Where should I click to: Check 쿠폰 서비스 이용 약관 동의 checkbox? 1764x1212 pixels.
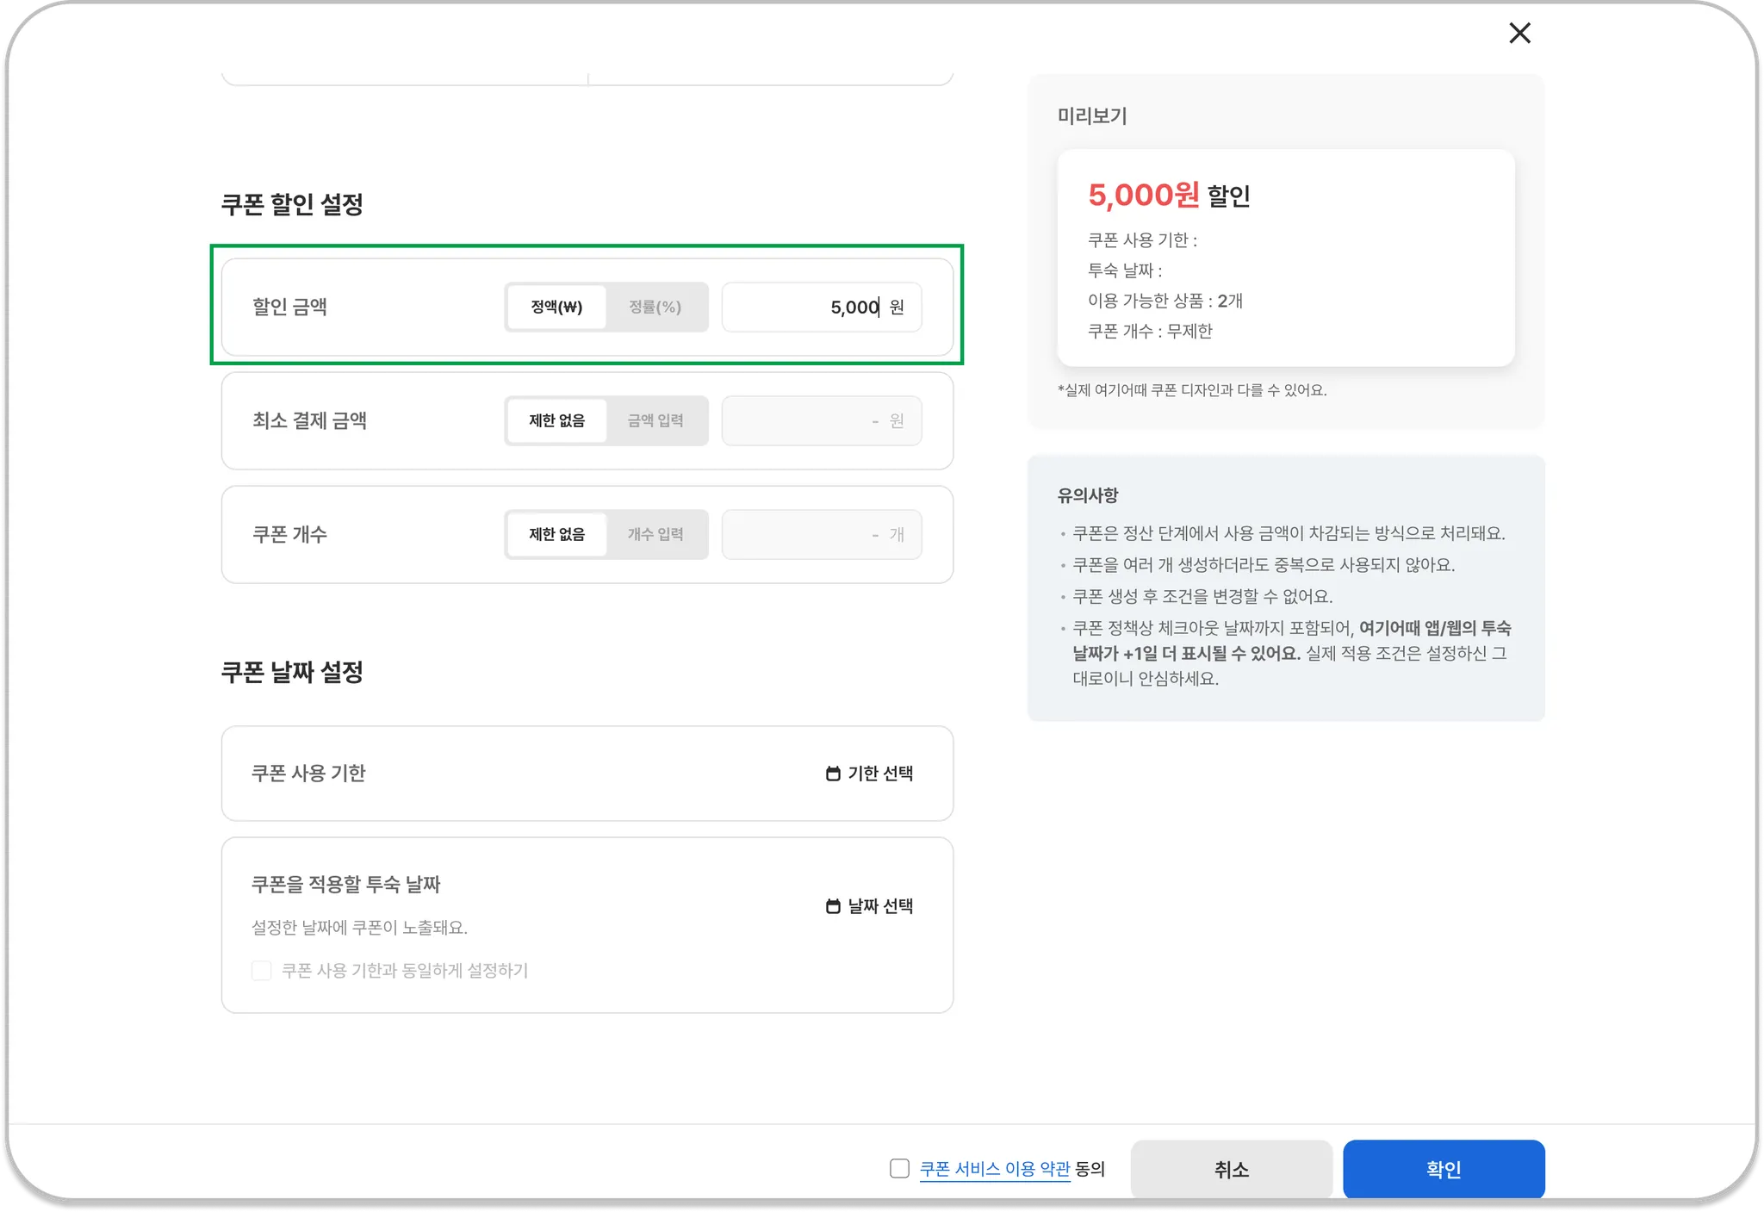[x=899, y=1168]
